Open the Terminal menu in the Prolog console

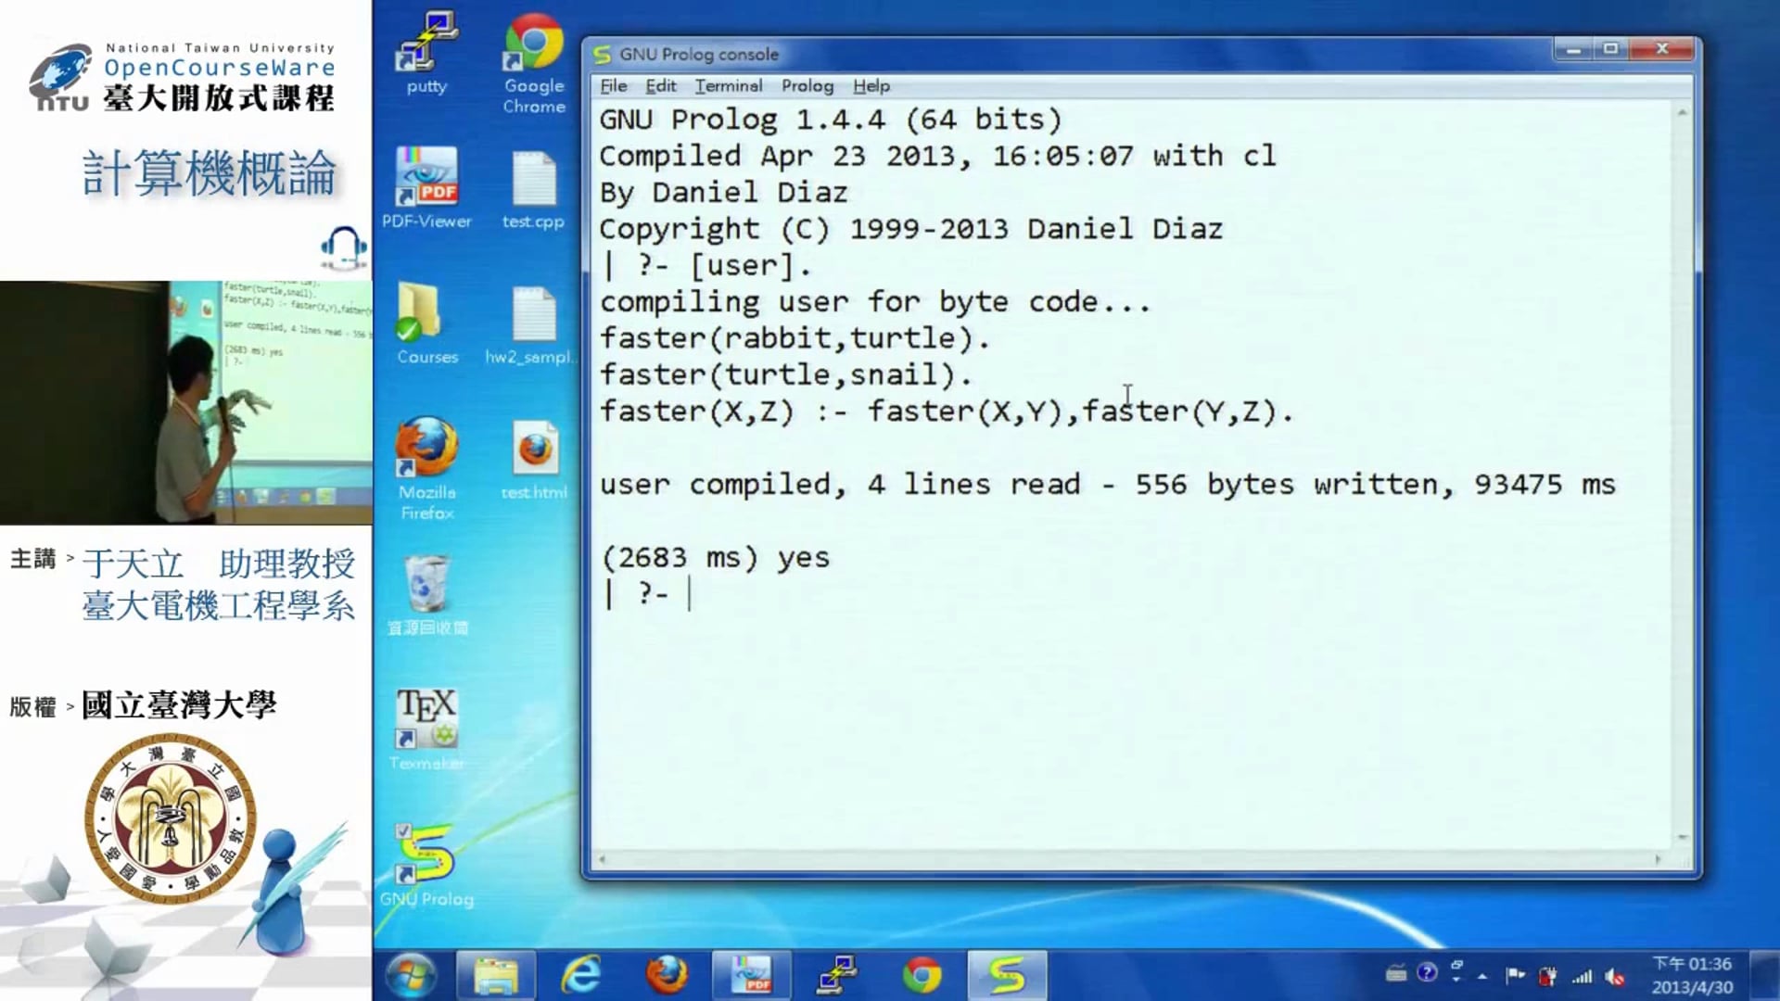coord(729,85)
